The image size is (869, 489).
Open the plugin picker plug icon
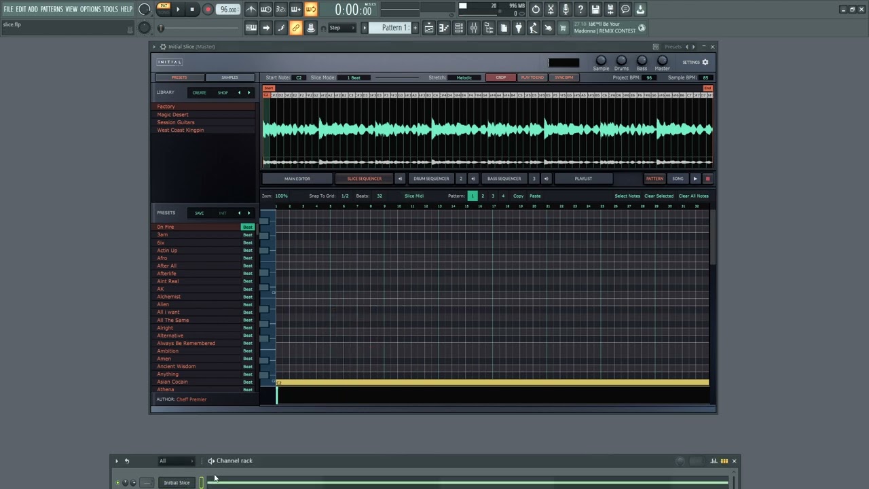519,28
